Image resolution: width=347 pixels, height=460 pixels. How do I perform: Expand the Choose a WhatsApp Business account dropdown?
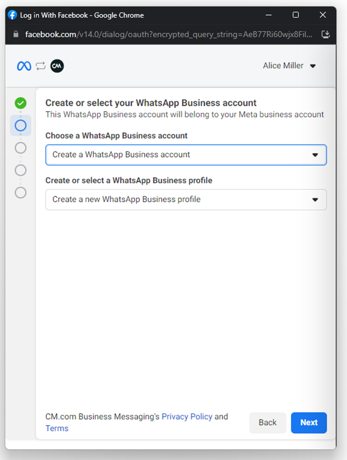click(186, 155)
